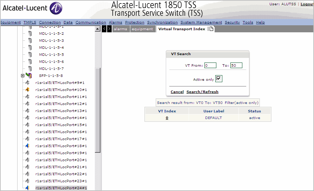
Task: Click the ETHLocPort#23#1 port icon
Action: point(27,180)
